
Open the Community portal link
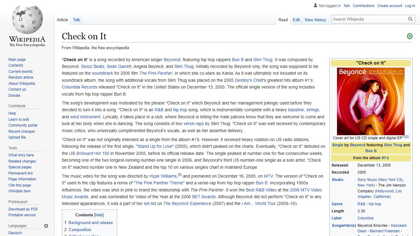tap(23, 125)
